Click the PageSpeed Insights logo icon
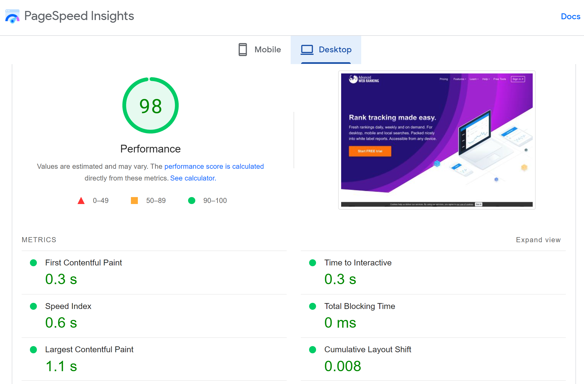This screenshot has width=584, height=384. (12, 16)
